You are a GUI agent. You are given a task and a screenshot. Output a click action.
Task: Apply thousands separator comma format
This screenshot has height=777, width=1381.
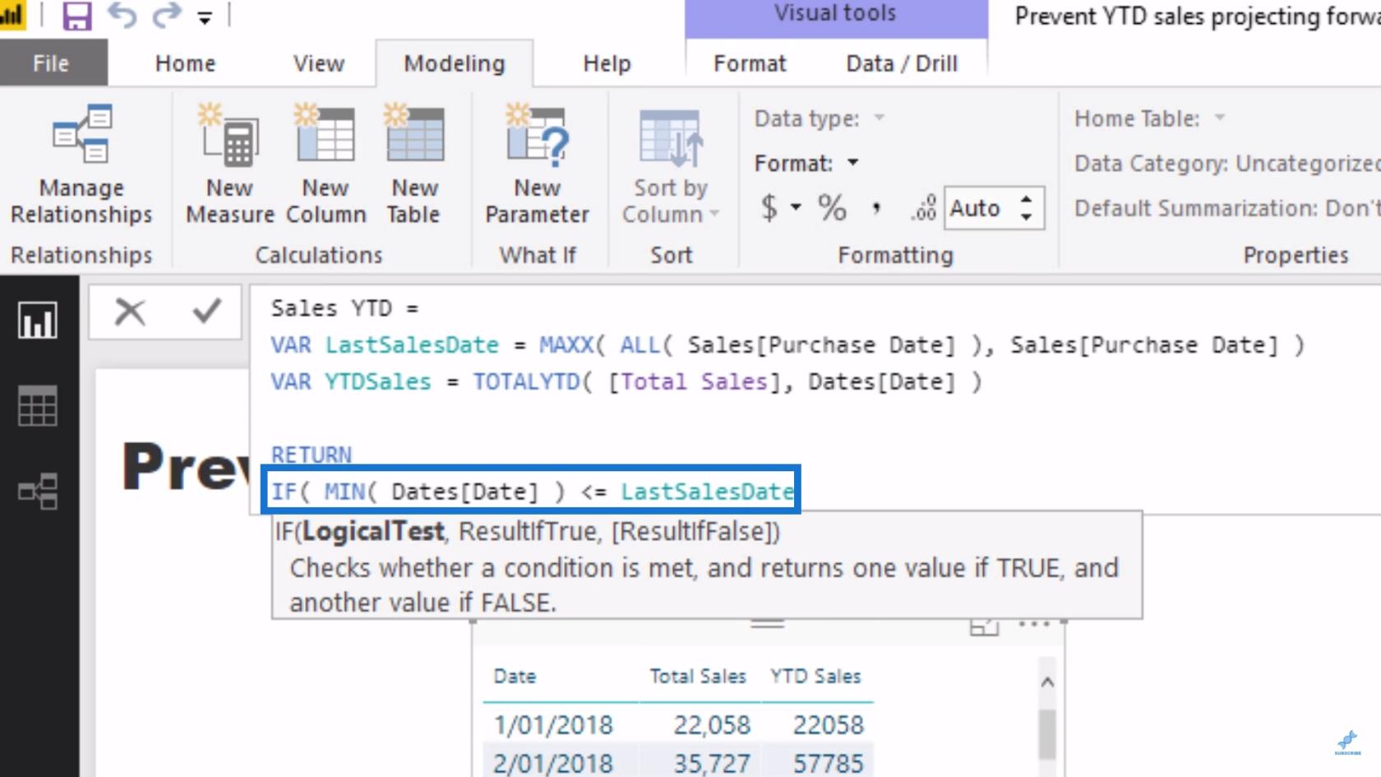point(877,207)
